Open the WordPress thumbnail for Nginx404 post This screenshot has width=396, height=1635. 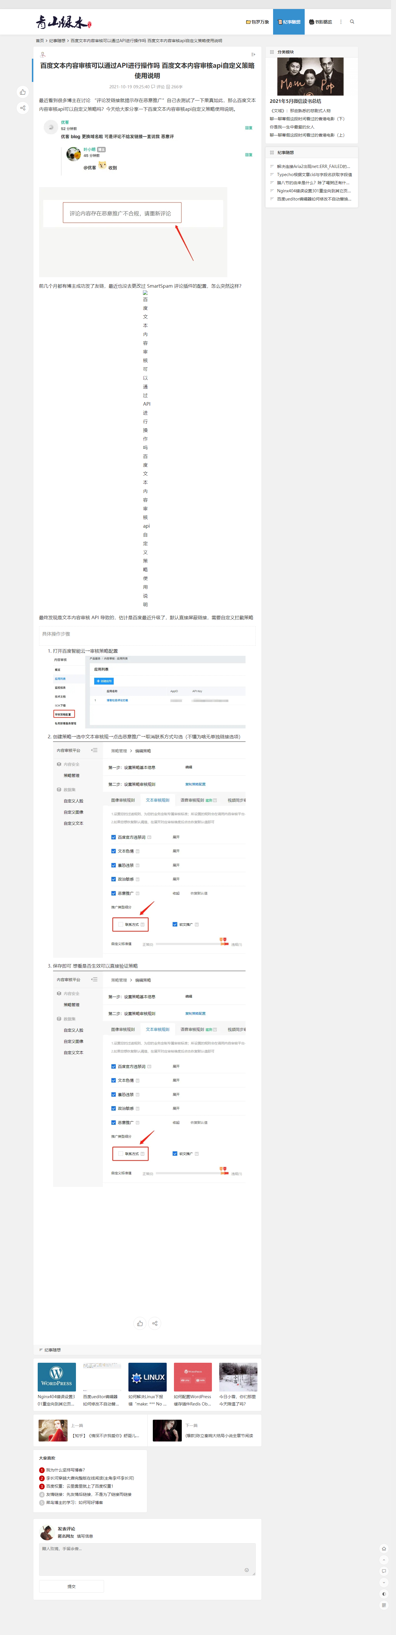click(57, 1377)
